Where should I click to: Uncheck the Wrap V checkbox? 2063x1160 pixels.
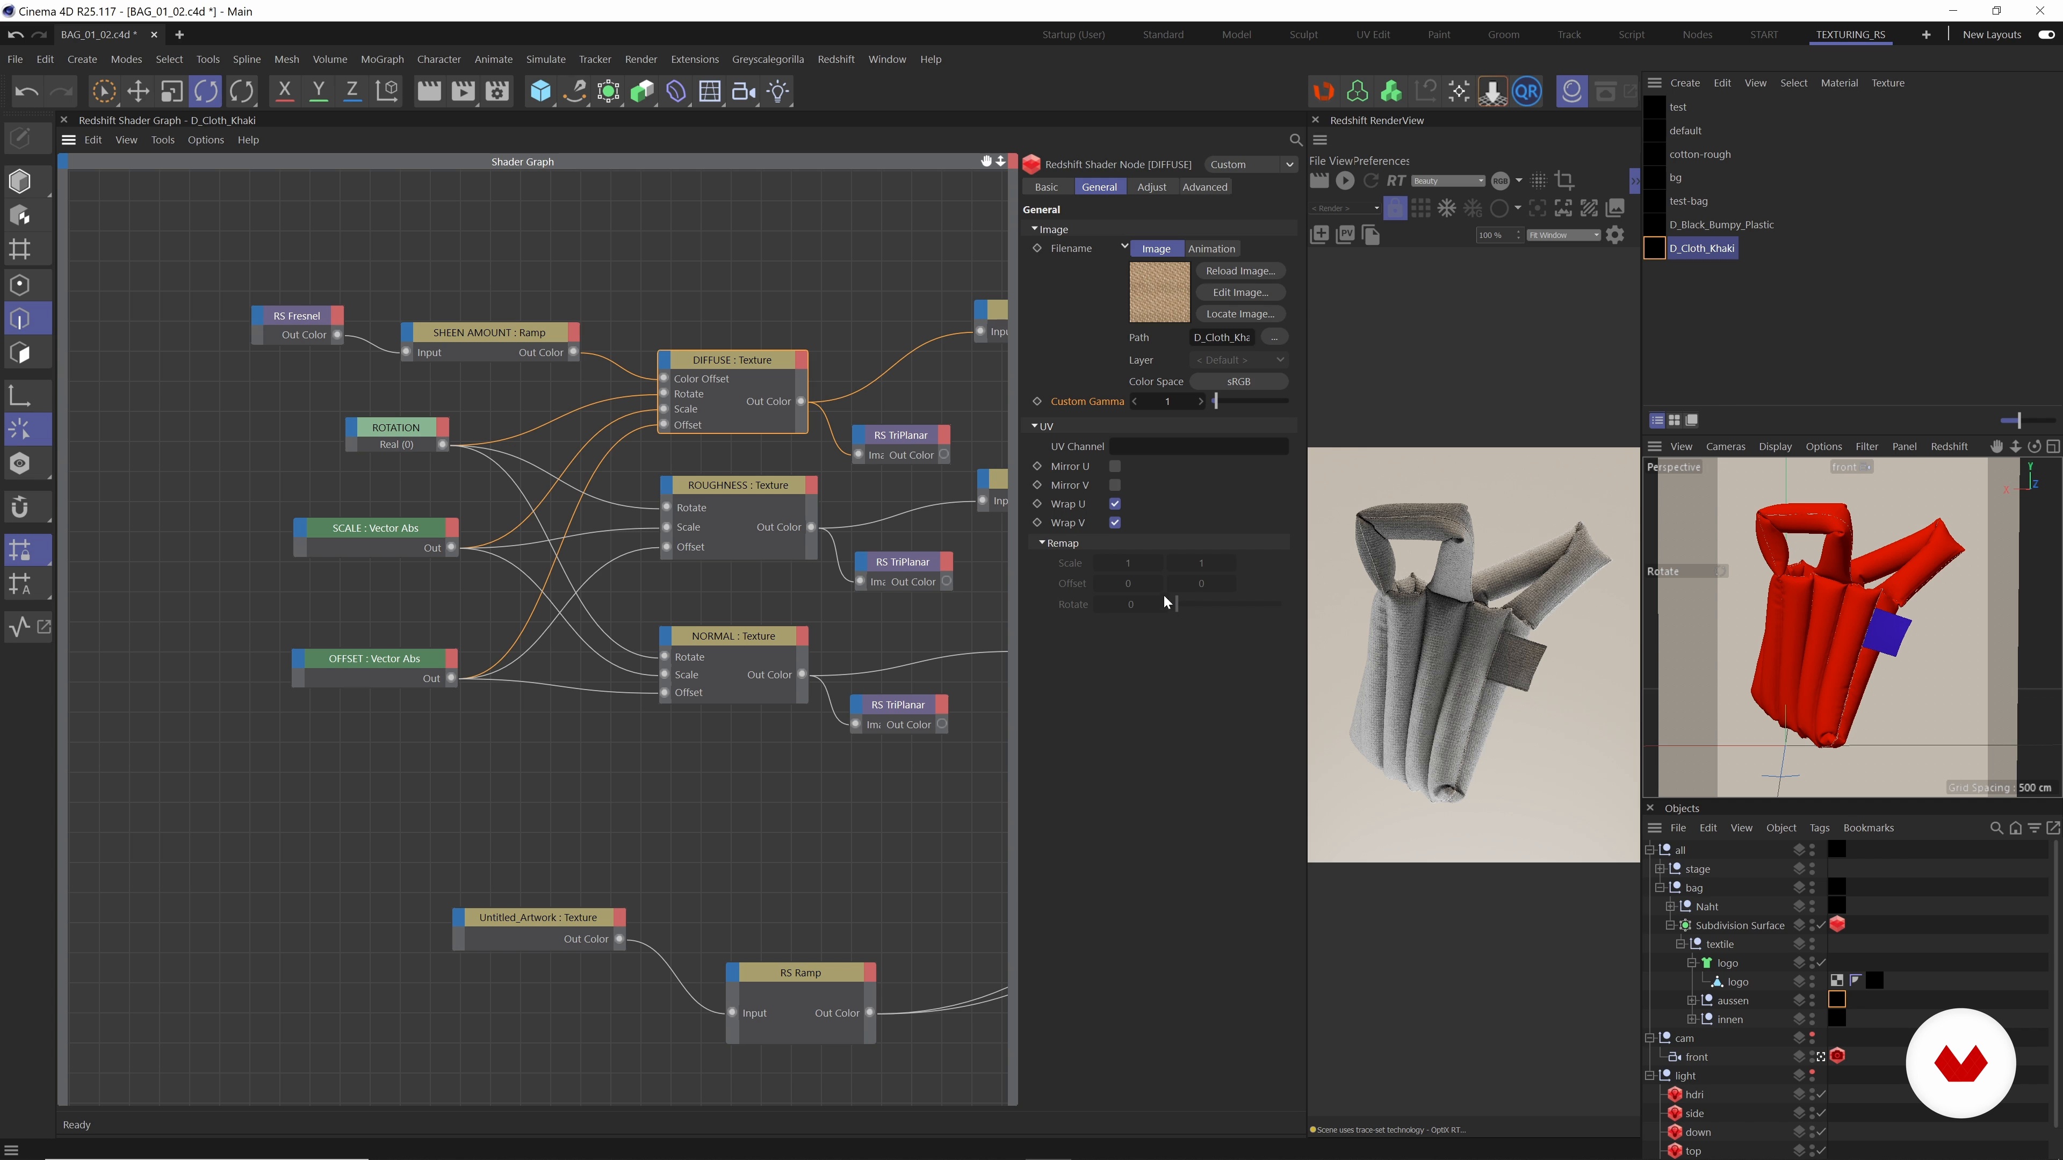tap(1115, 523)
